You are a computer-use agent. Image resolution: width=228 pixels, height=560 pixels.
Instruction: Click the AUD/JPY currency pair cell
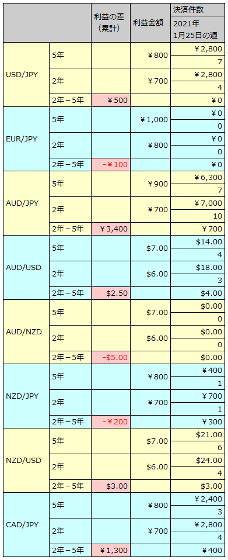coord(26,203)
